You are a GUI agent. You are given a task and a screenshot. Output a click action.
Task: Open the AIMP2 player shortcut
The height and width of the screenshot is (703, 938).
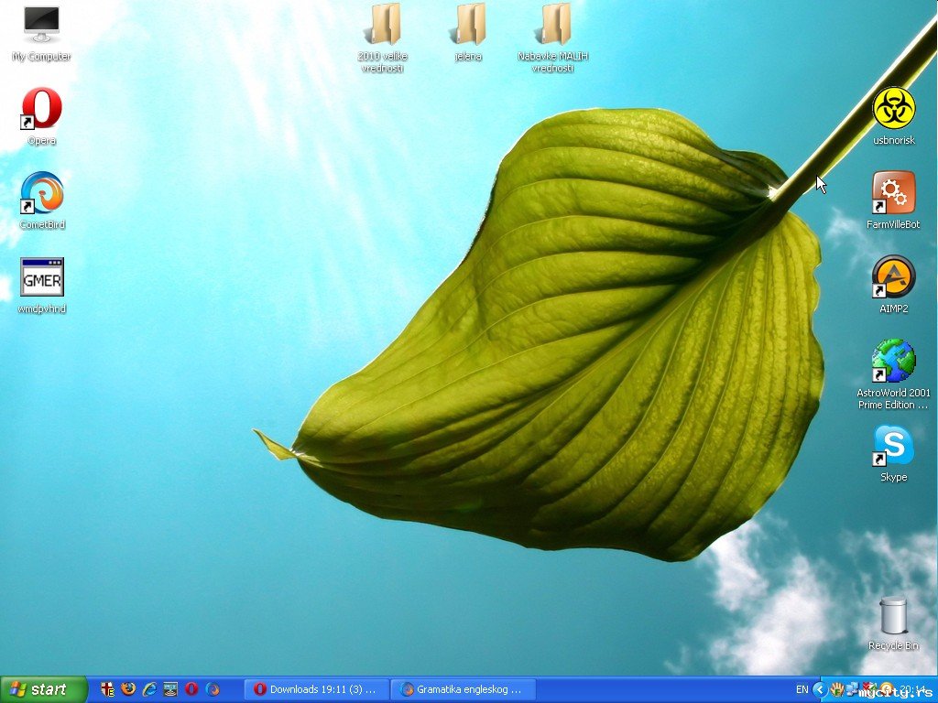893,277
